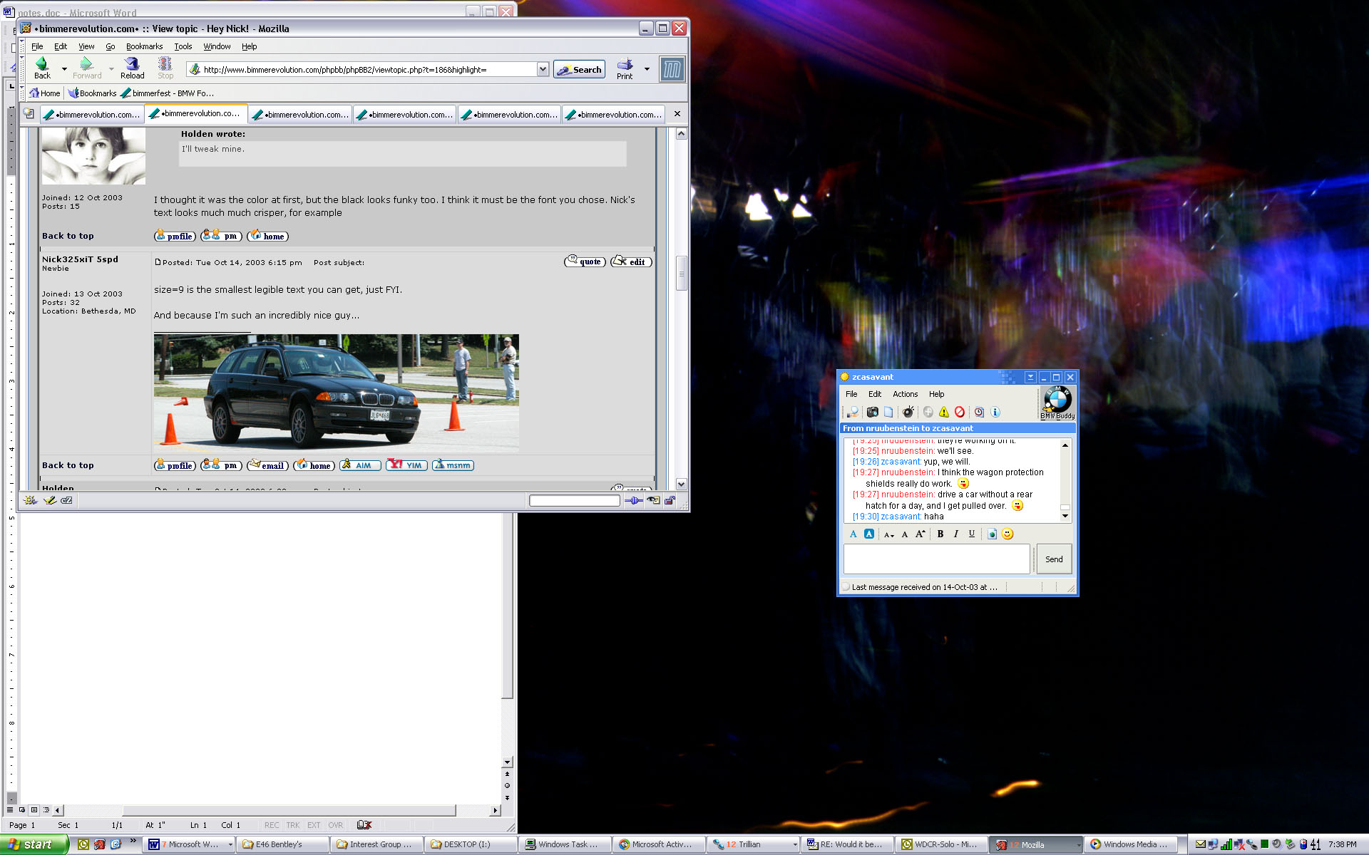Image resolution: width=1369 pixels, height=855 pixels.
Task: Open Nick325xiT's AIM contact button
Action: [360, 465]
